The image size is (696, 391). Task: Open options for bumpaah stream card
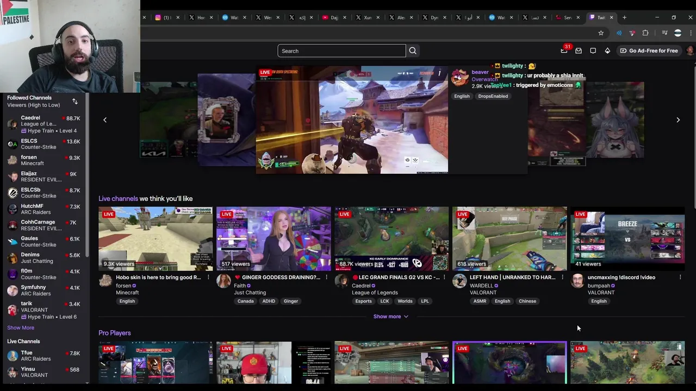pyautogui.click(x=680, y=278)
